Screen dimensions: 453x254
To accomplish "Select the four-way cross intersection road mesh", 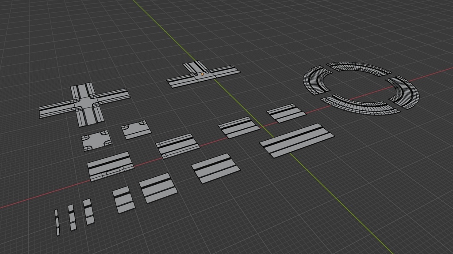I will tap(85, 104).
